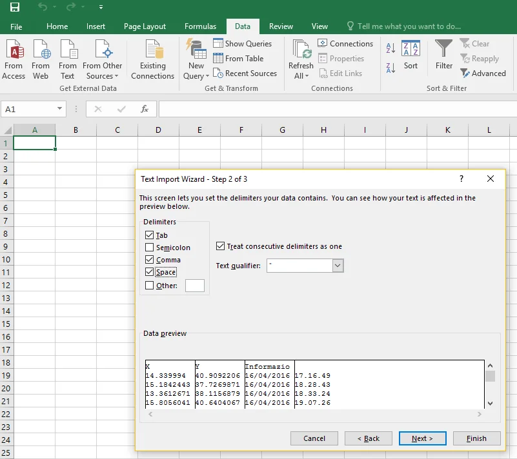
Task: Switch to the Home tab
Action: (57, 26)
